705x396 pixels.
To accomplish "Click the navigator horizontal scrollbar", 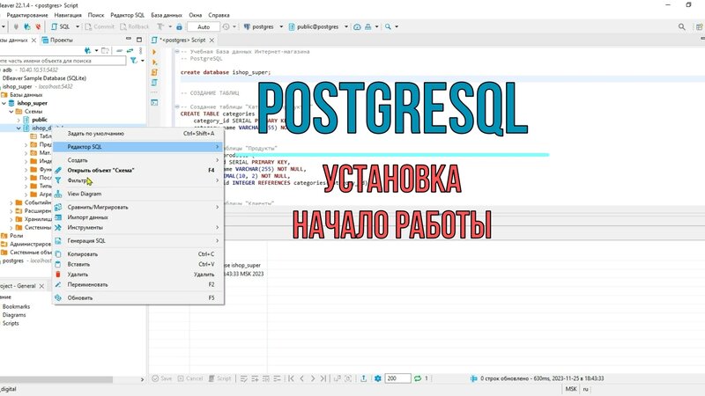I will 56,380.
